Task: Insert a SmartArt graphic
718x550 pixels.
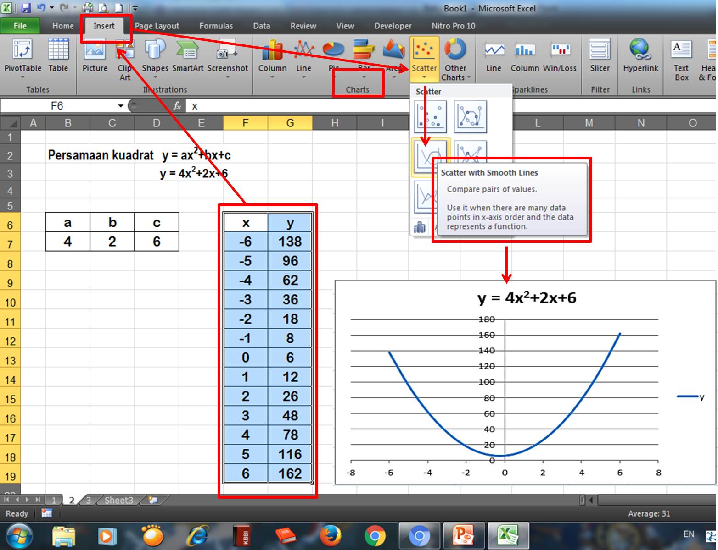Action: coord(188,55)
